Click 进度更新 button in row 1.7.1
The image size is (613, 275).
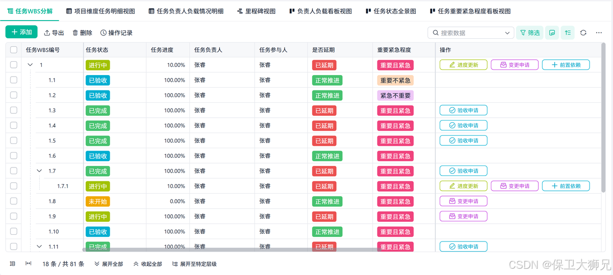pos(464,186)
